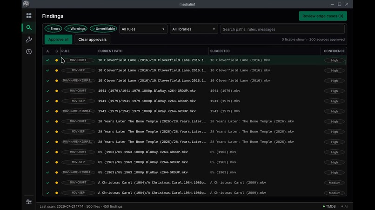The image size is (375, 210).
Task: Toggle approval check on 1941 MOV-NAME-MISMAT row
Action: [x=47, y=111]
